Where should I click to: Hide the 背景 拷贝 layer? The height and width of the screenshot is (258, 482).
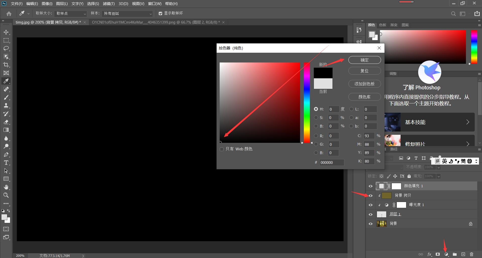point(370,196)
